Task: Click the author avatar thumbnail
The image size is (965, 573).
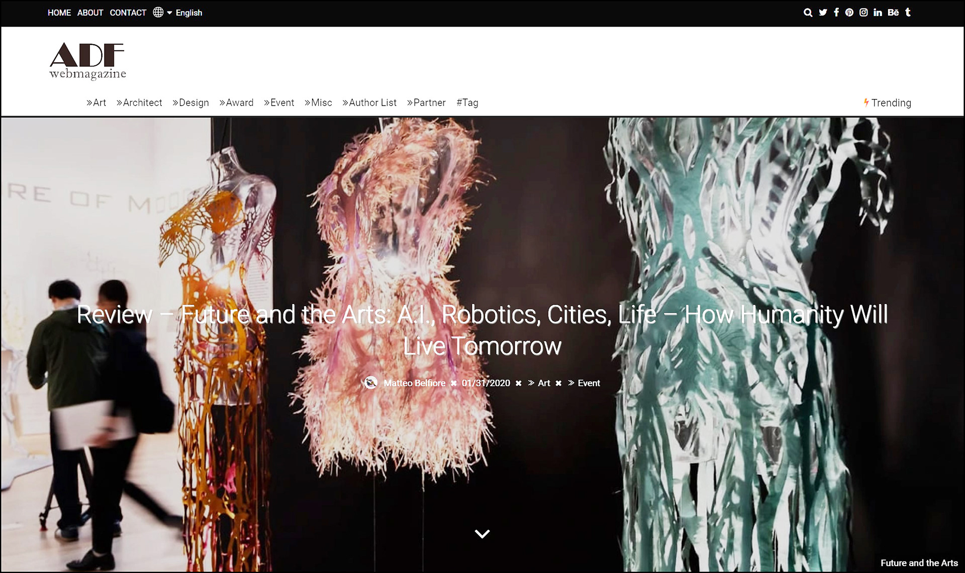Action: tap(371, 383)
